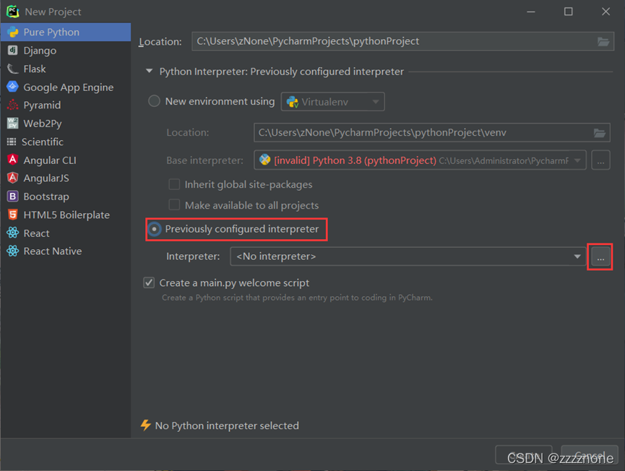Click the venv Location path field

click(431, 133)
